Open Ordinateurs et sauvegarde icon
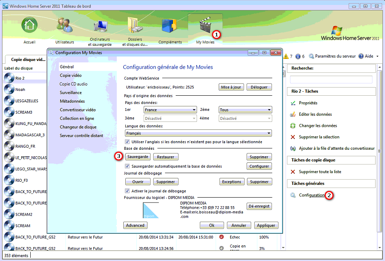The image size is (385, 261). pyautogui.click(x=100, y=26)
